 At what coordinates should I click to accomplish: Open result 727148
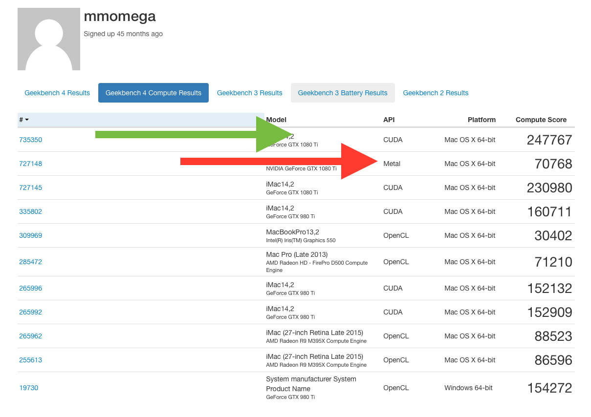31,164
